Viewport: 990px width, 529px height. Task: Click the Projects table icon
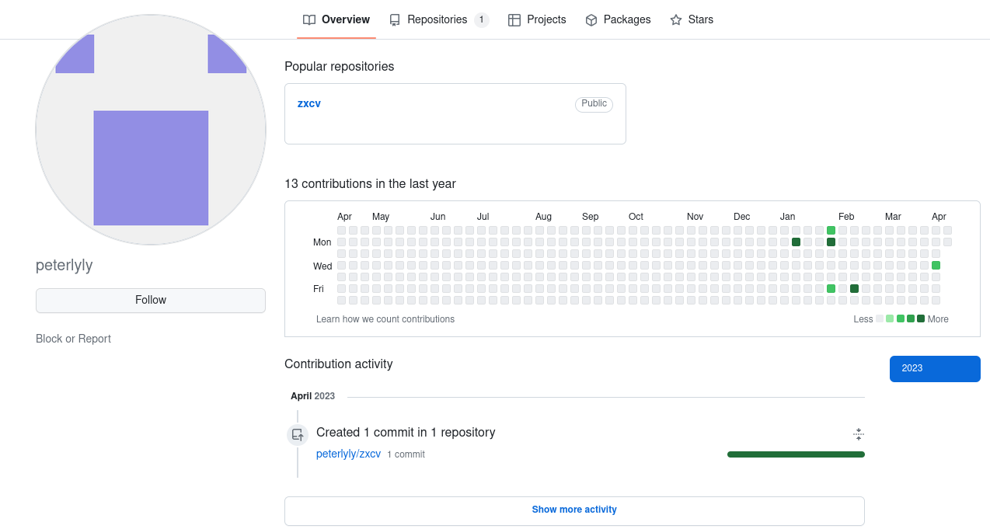514,20
